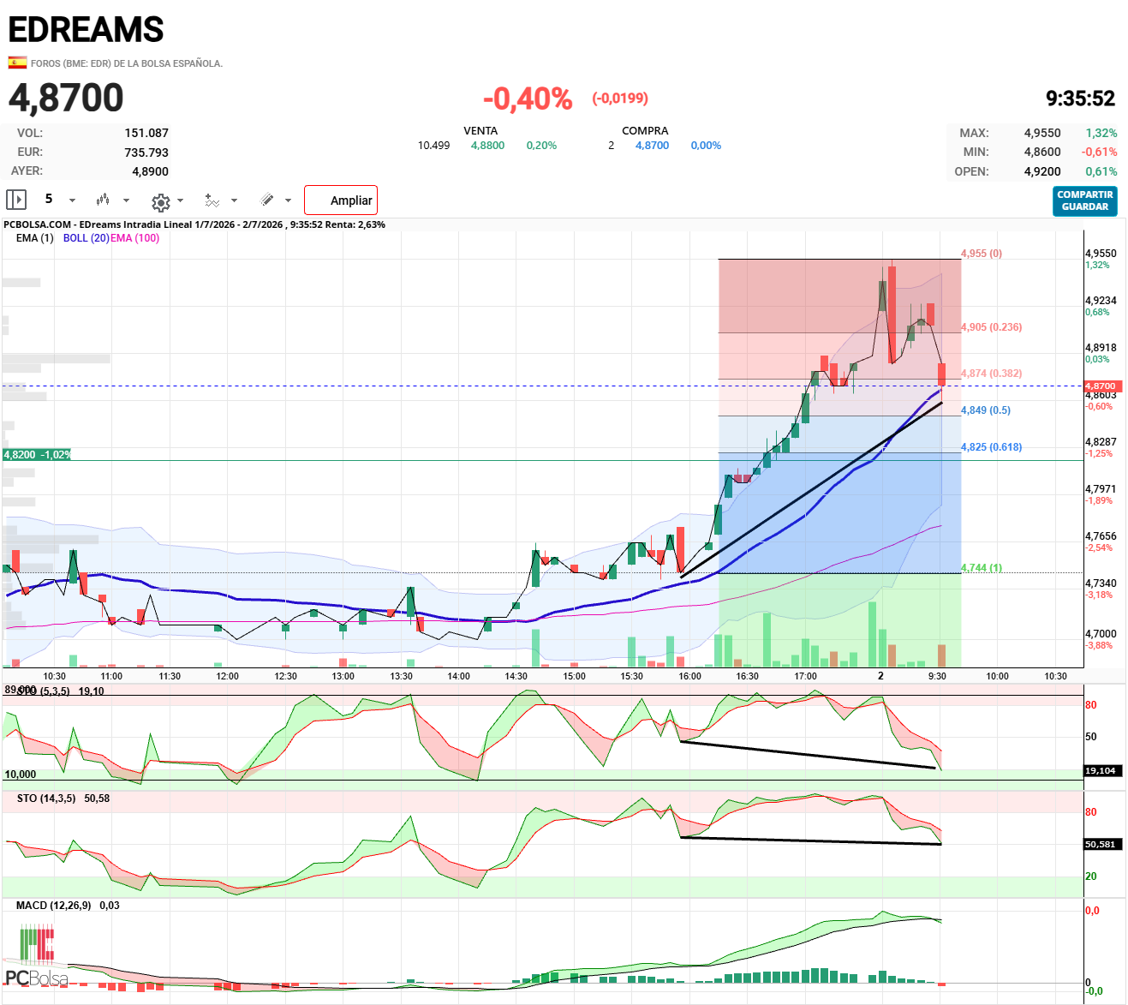The height and width of the screenshot is (1005, 1128).
Task: Click the Compartir Guardar button
Action: coord(1085,200)
